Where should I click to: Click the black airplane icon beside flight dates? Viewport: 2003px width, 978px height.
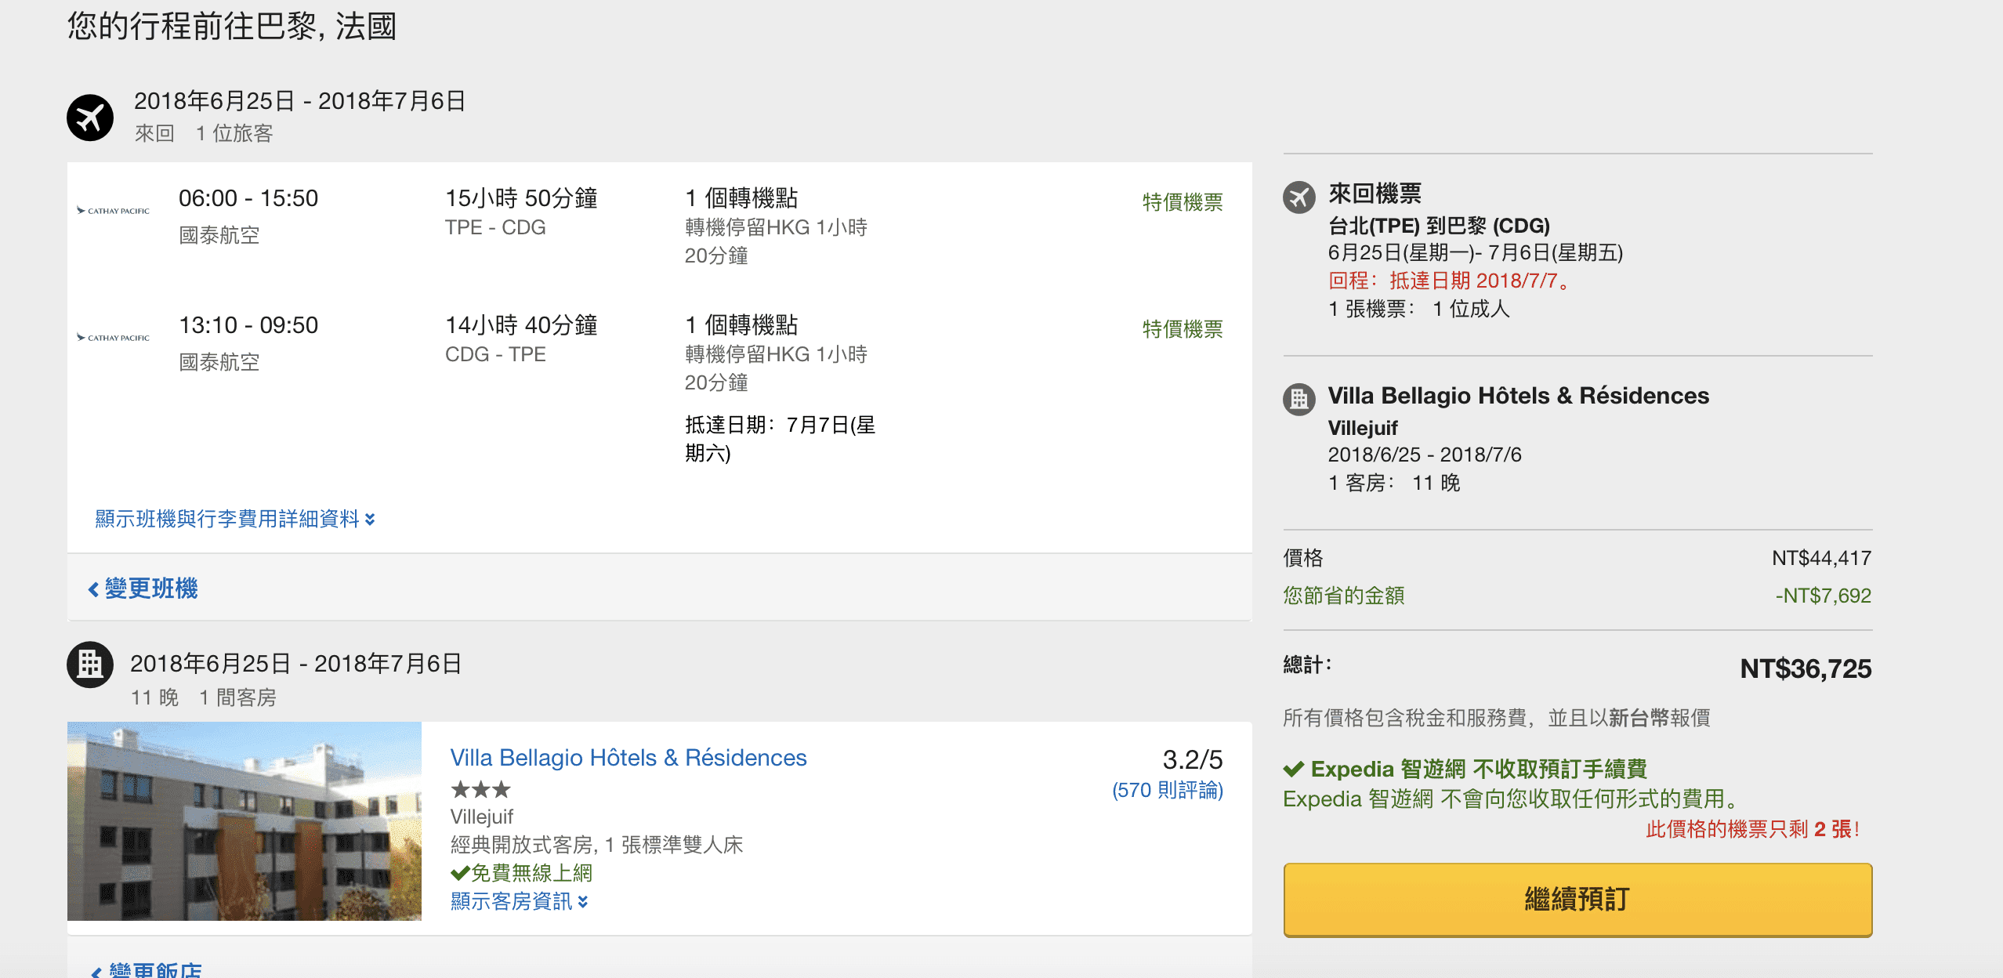[90, 118]
